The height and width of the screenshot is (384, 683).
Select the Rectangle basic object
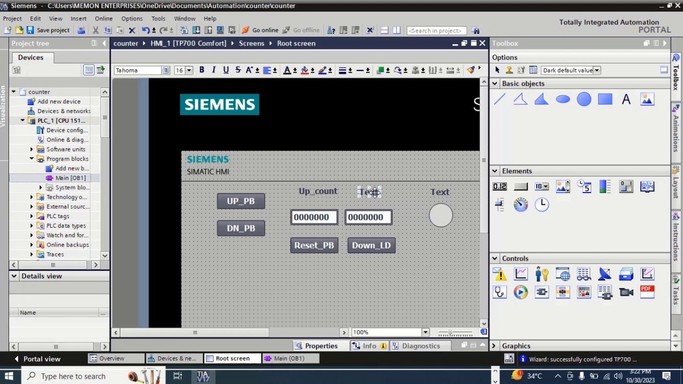605,99
